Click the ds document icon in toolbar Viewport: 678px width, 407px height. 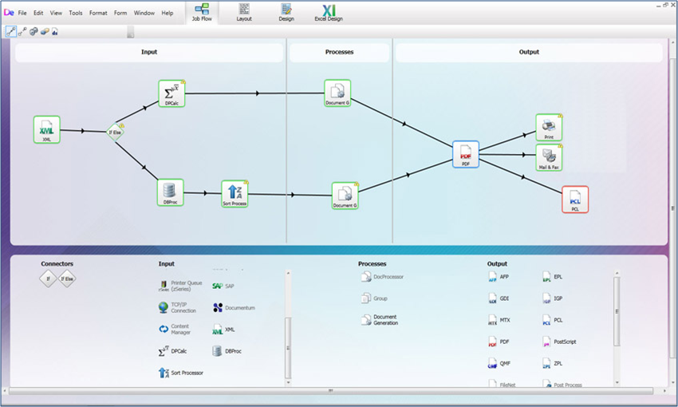[55, 32]
